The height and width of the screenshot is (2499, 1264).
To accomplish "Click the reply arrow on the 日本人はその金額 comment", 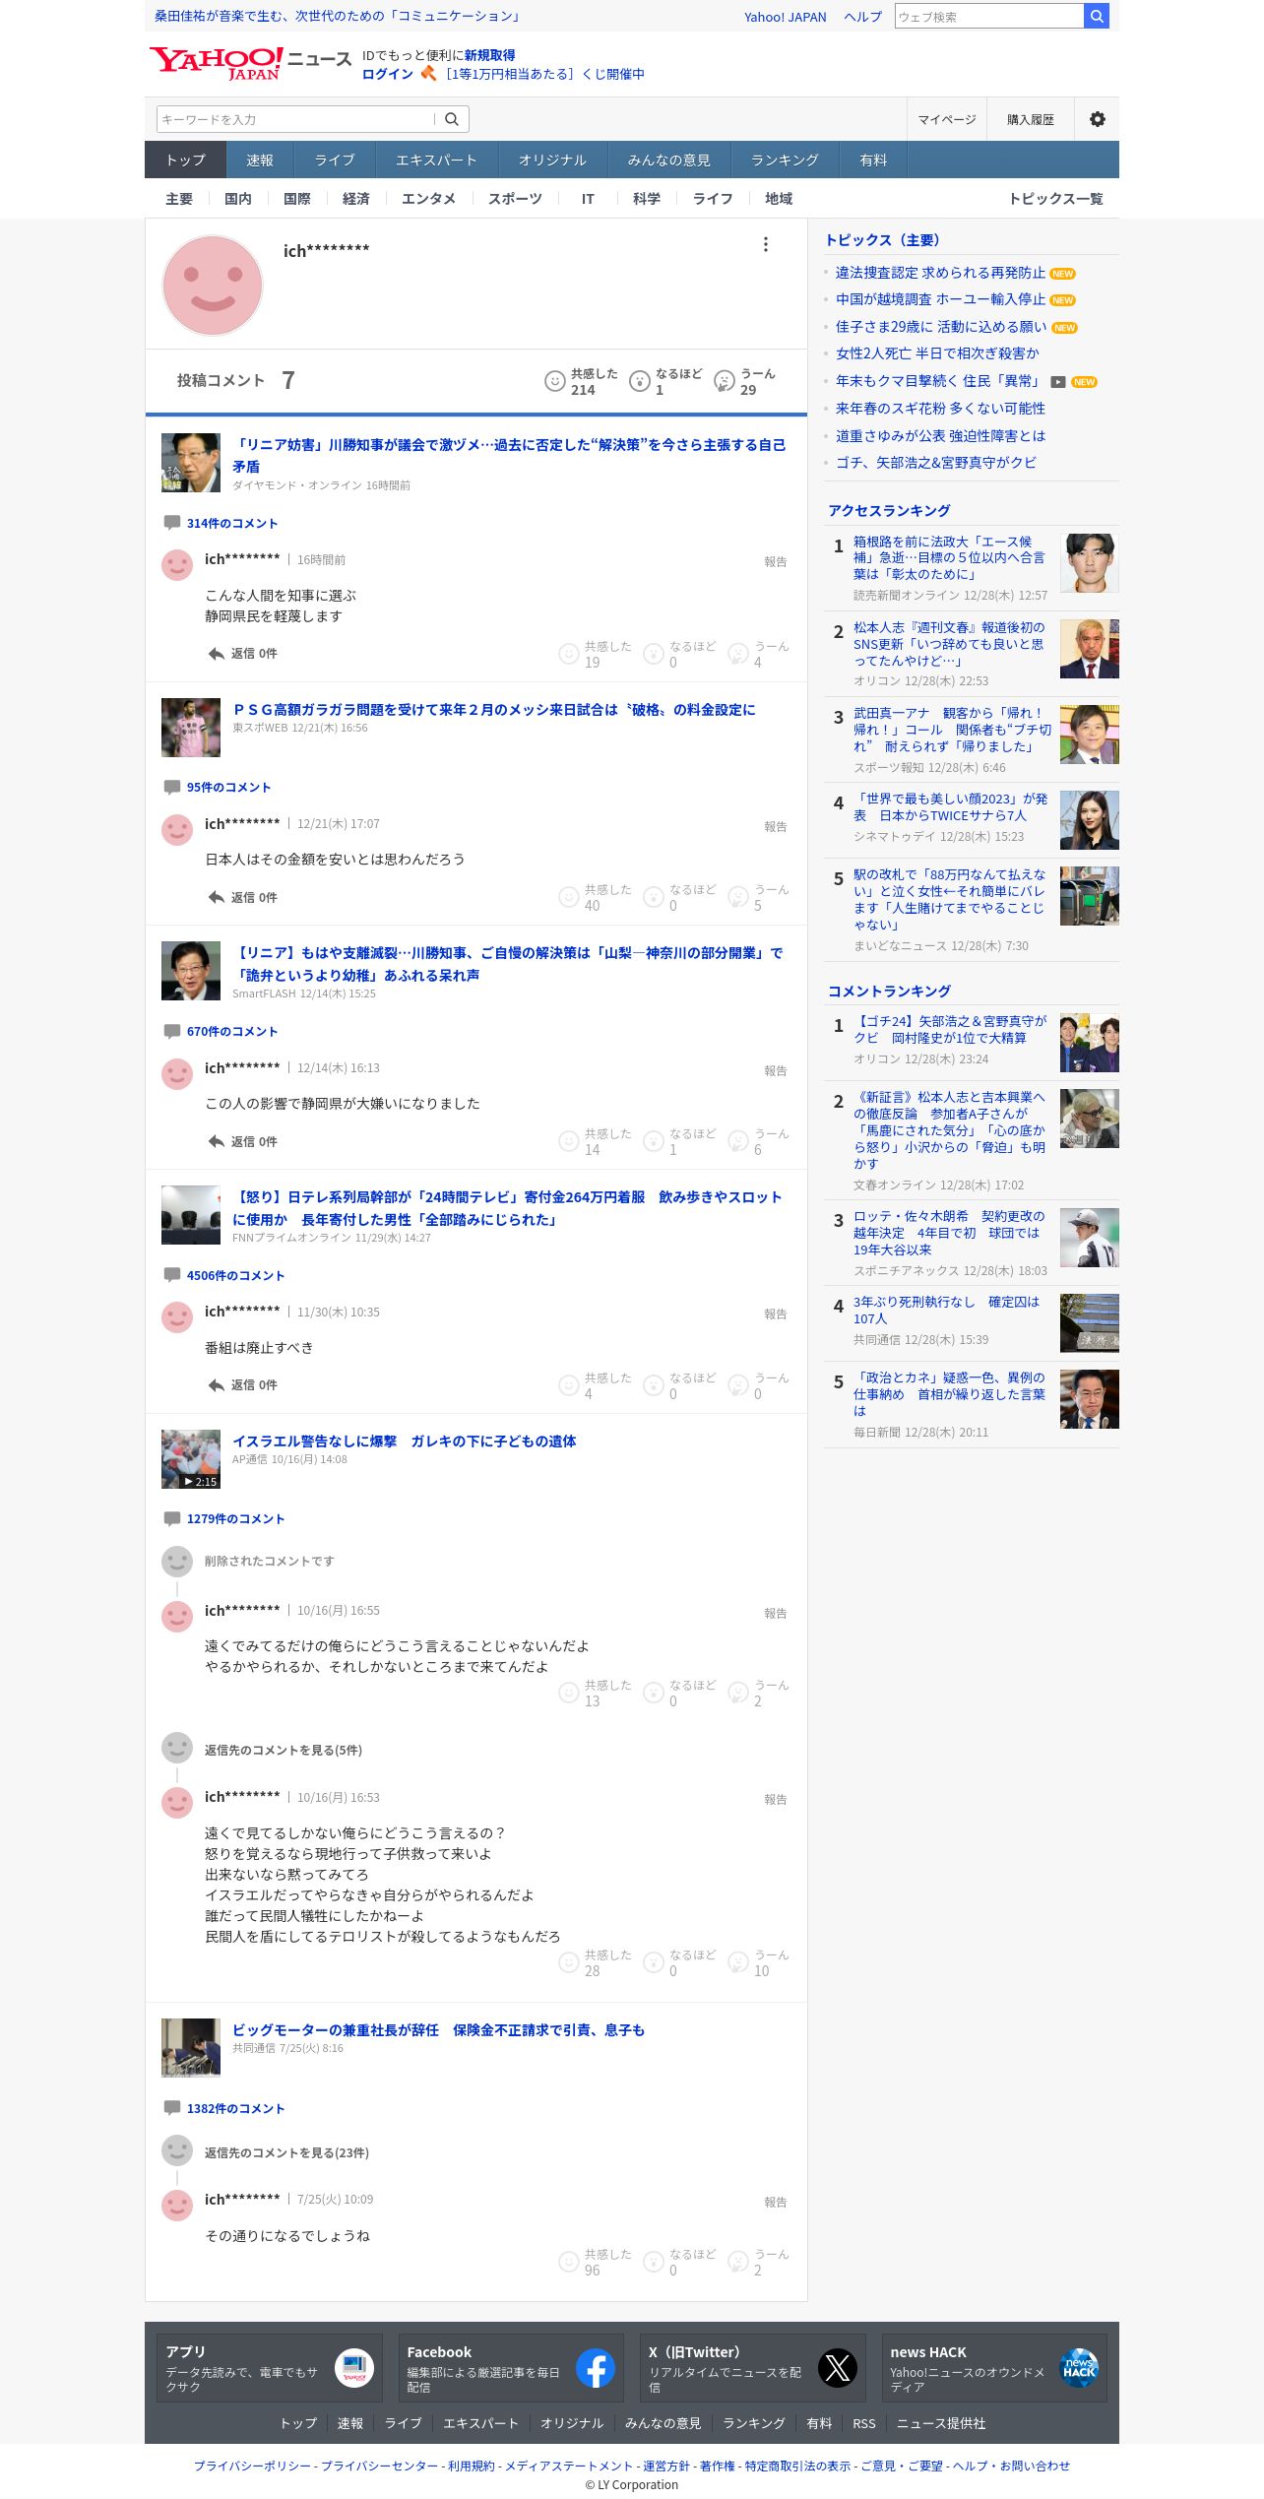I will pos(217,897).
